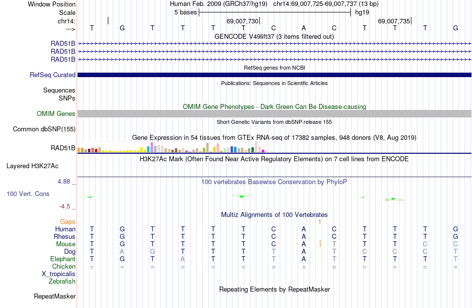Click the -4.5 lower PhyloP scale value

pyautogui.click(x=65, y=206)
